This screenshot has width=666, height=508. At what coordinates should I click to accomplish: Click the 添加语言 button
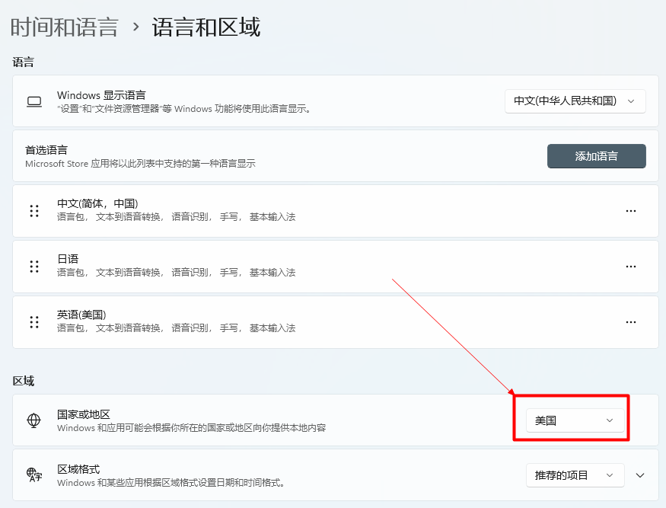596,156
